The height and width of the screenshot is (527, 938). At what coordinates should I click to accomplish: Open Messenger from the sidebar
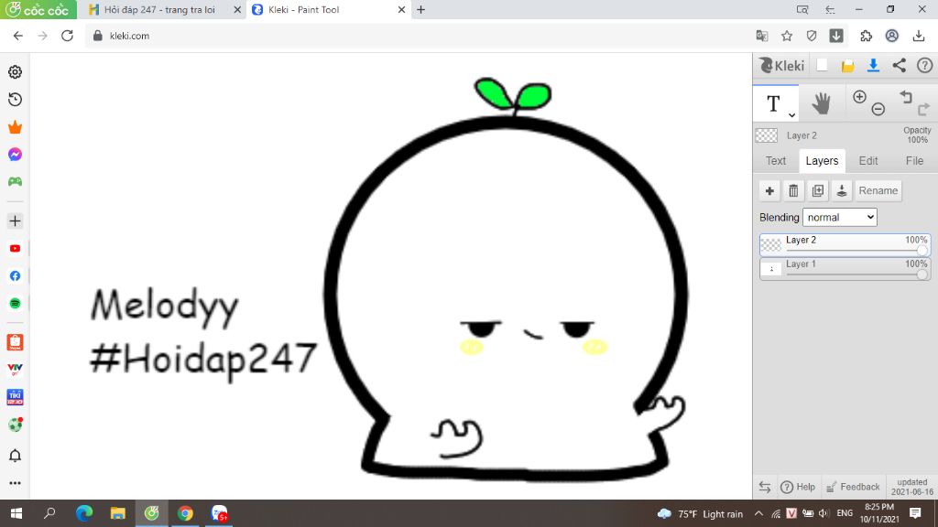[15, 155]
